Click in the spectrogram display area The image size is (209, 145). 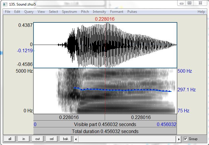[x=105, y=91]
